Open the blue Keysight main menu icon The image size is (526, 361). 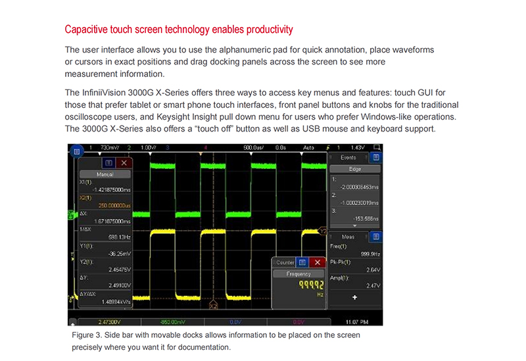(76, 152)
